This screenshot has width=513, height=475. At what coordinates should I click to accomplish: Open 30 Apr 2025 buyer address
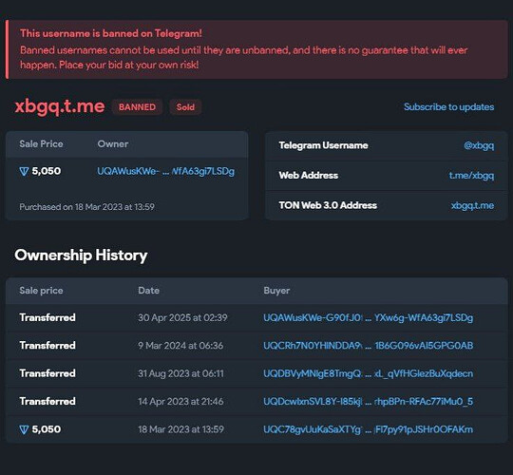[368, 317]
